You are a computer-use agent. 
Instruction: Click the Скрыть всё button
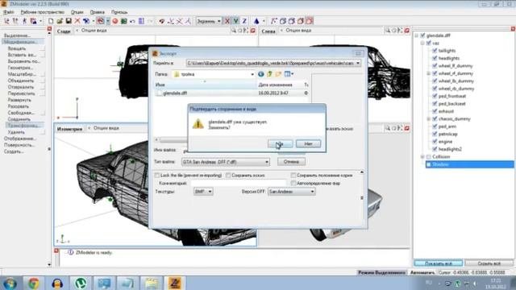point(489,263)
